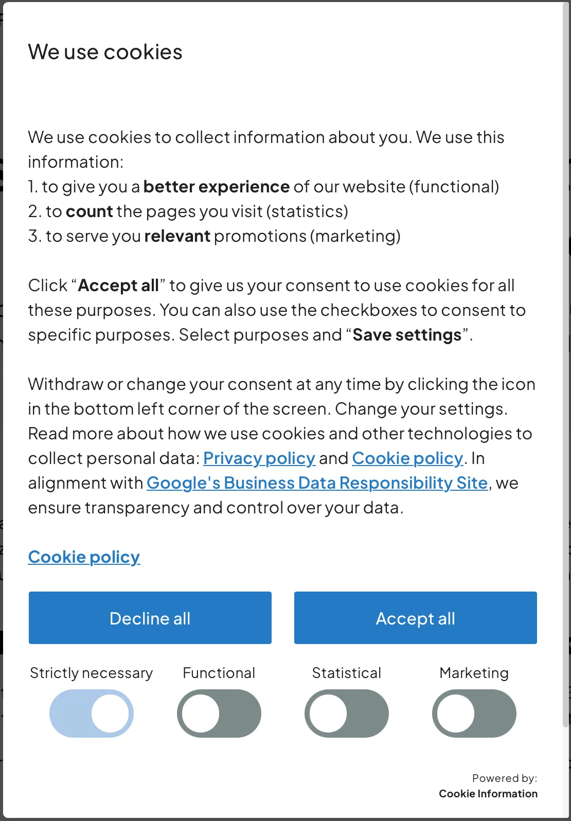
Task: Click the Strictly necessary toggle switch
Action: click(91, 713)
